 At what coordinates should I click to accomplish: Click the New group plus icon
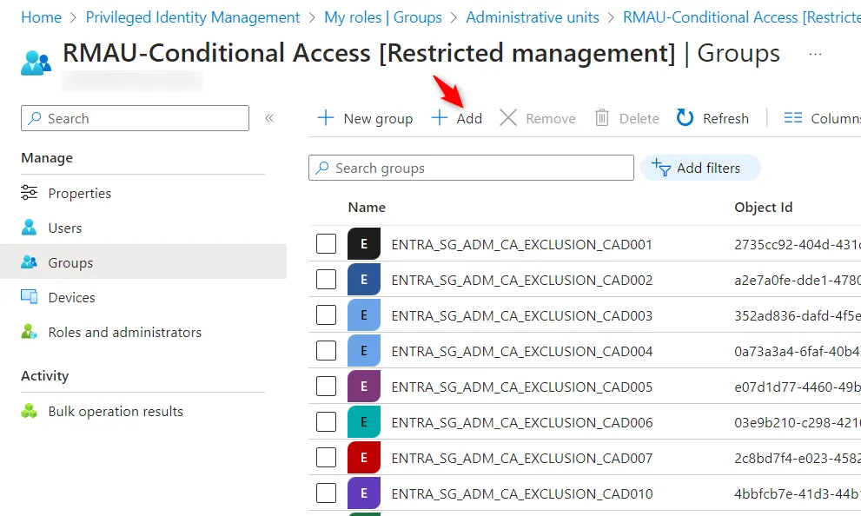326,118
